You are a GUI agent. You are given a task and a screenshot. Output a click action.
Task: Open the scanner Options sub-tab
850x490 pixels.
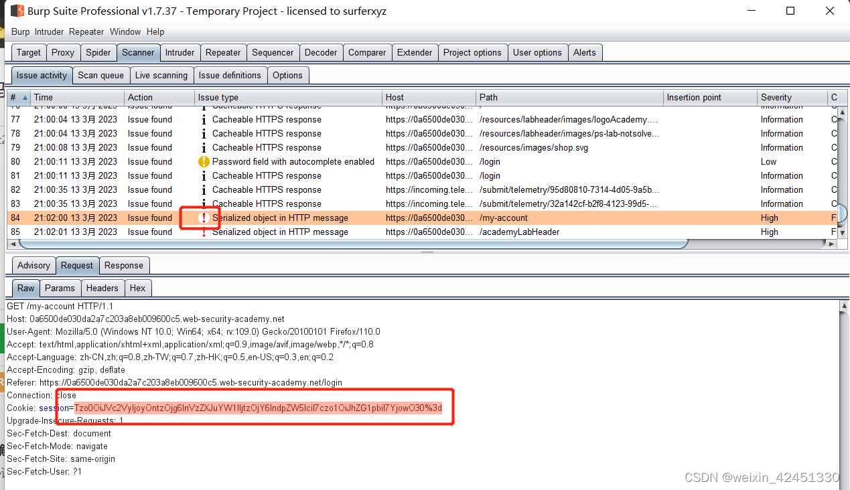pyautogui.click(x=288, y=75)
